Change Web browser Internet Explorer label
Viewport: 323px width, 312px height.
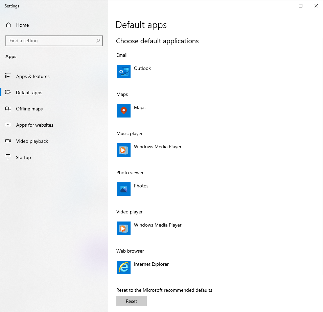151,264
